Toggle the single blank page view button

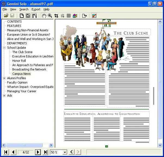pos(22,16)
